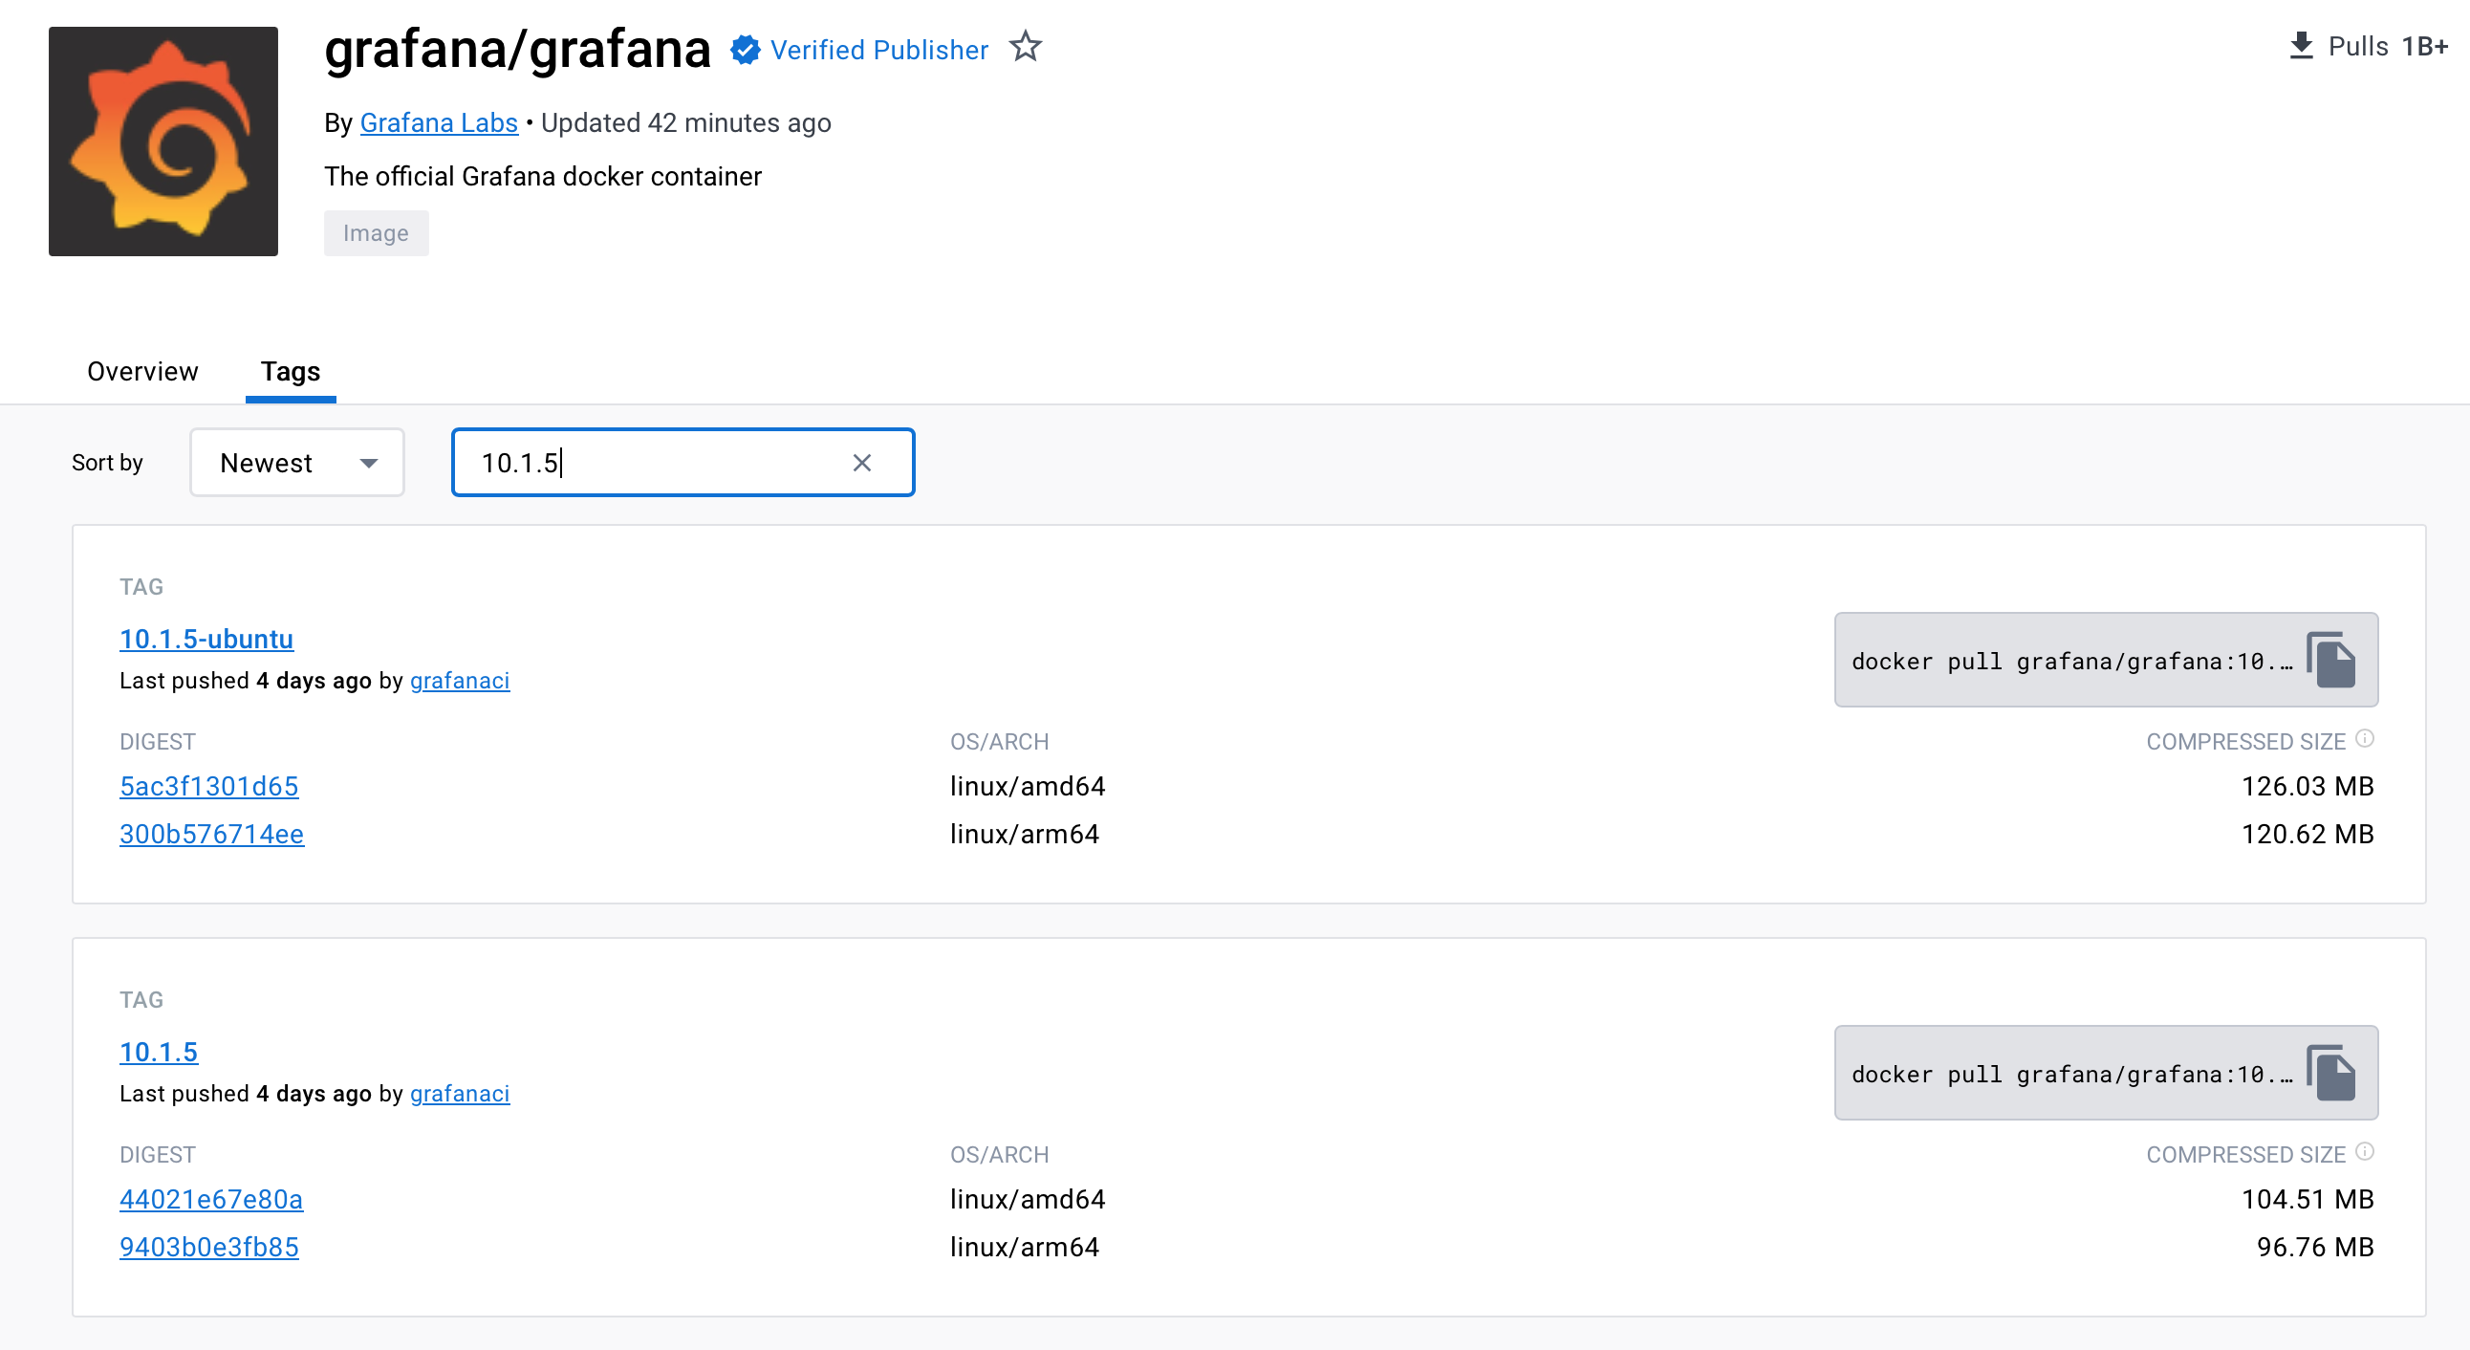Open digest 5ac3f1301d65 details
The image size is (2470, 1350).
pos(209,786)
